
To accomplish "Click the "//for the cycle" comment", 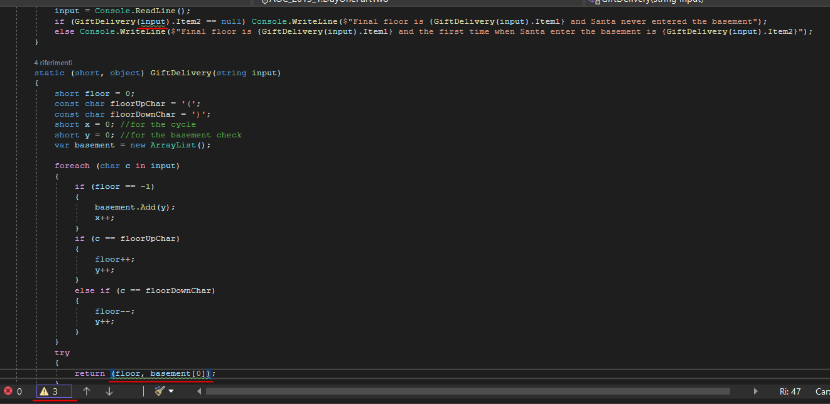I will click(158, 124).
